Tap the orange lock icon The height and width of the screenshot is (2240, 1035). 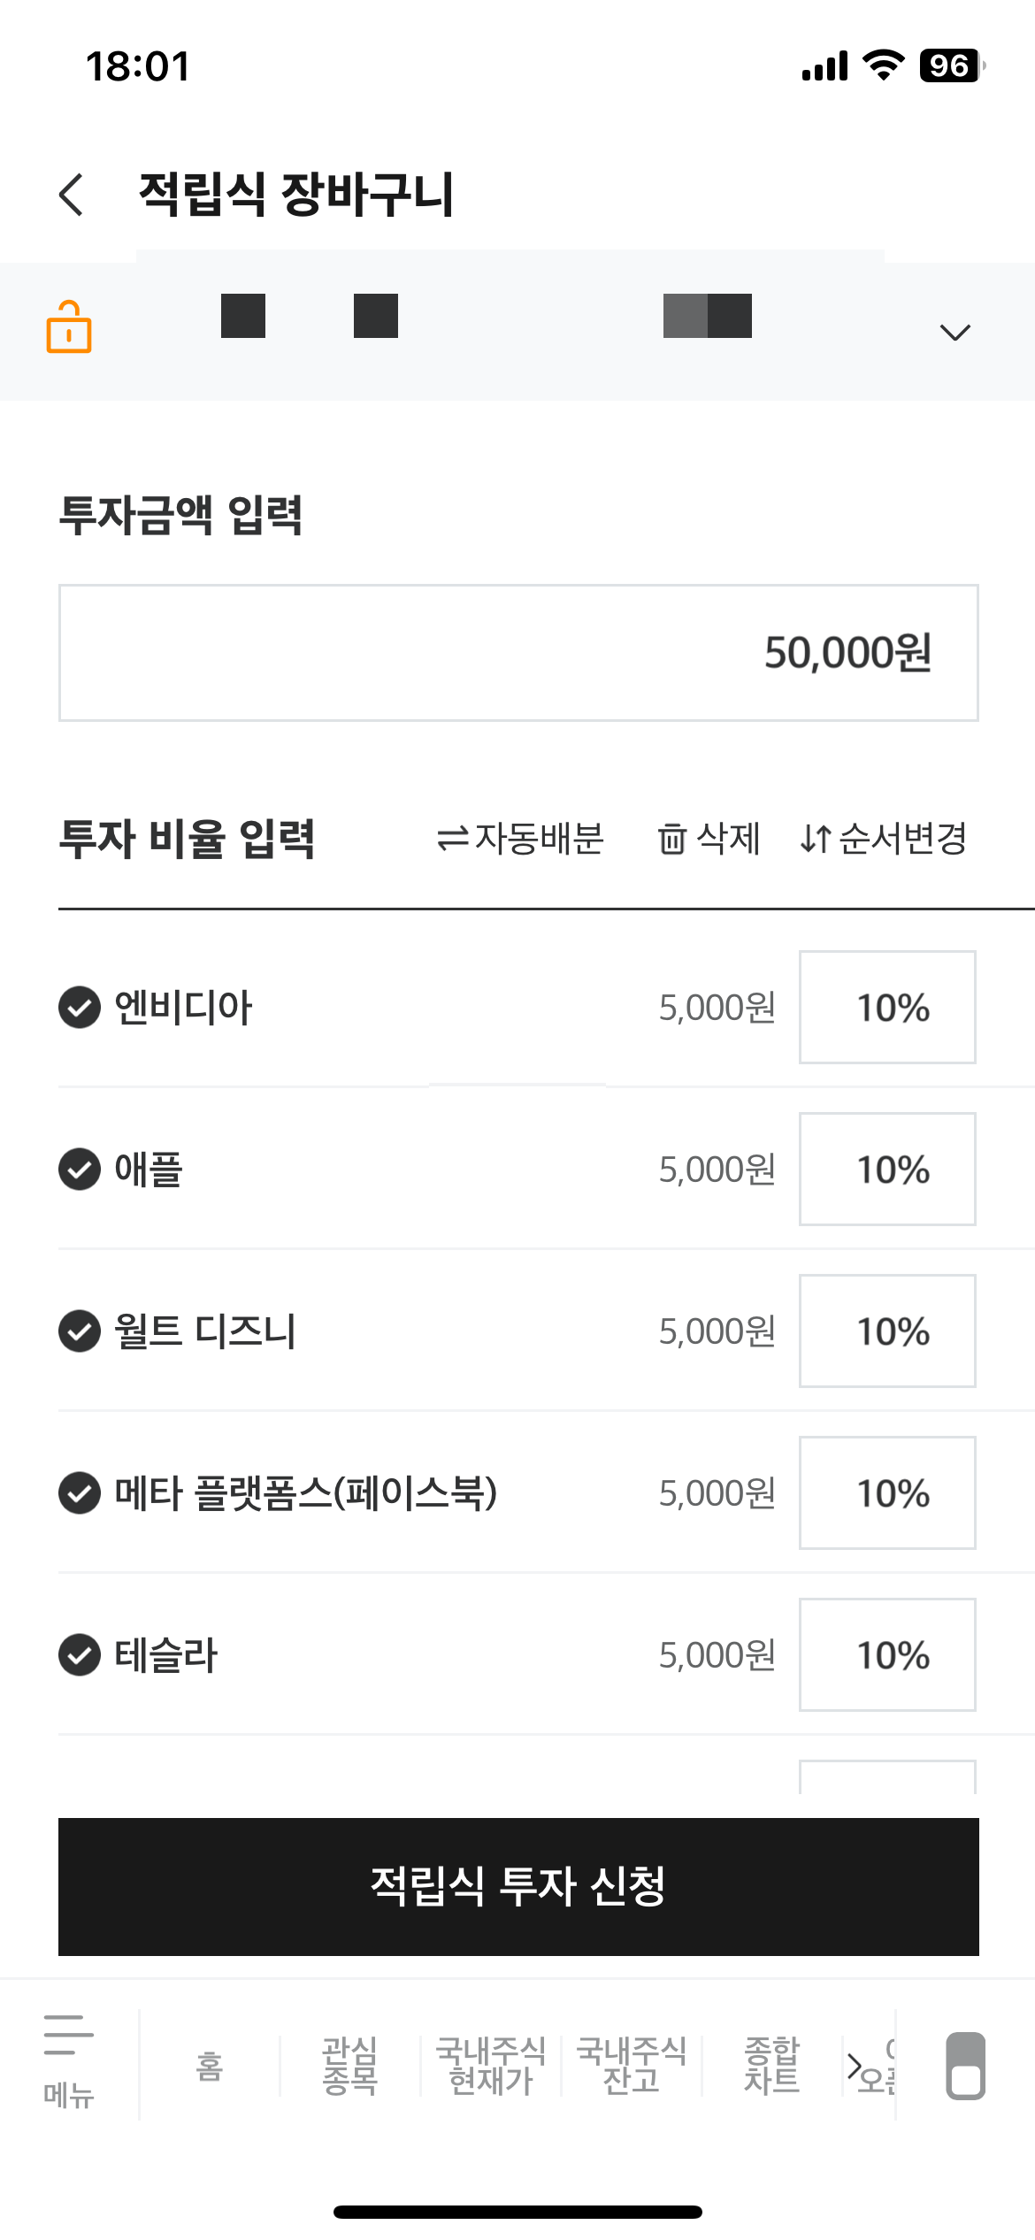click(69, 327)
